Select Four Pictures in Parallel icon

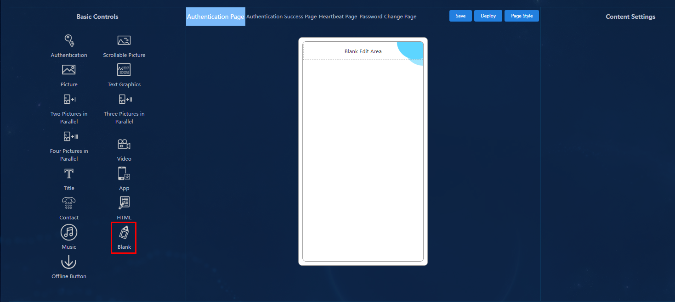click(x=70, y=136)
